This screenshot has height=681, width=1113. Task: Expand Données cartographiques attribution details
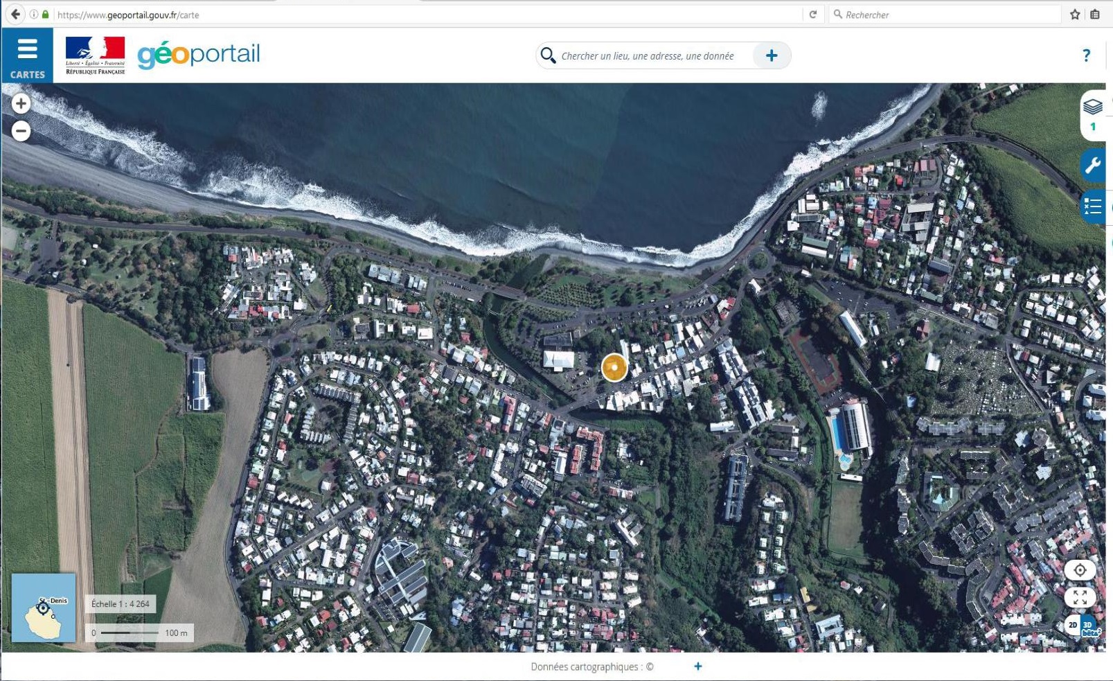(x=697, y=666)
